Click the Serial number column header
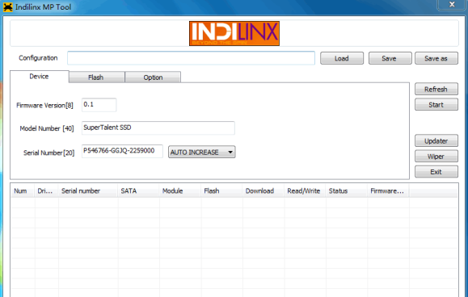This screenshot has width=468, height=297. pyautogui.click(x=88, y=191)
